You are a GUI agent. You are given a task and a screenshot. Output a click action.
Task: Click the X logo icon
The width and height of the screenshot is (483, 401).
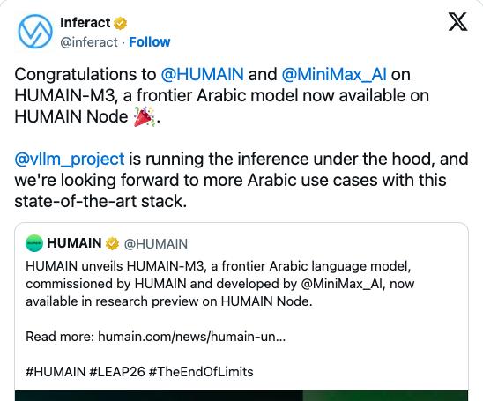[x=457, y=22]
